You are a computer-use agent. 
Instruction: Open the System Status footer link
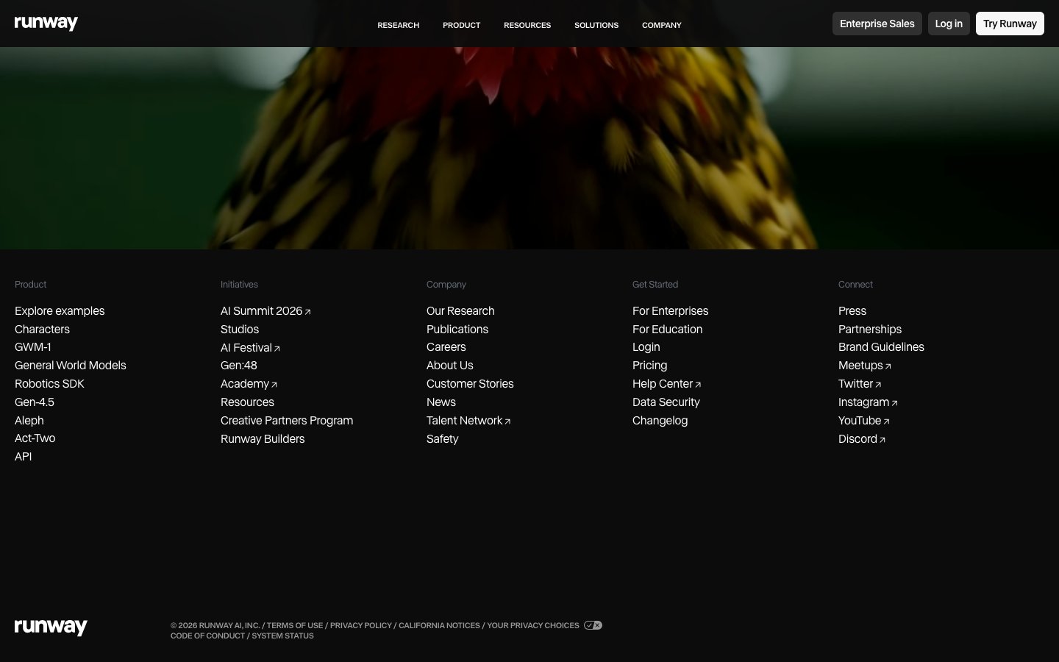click(x=282, y=636)
